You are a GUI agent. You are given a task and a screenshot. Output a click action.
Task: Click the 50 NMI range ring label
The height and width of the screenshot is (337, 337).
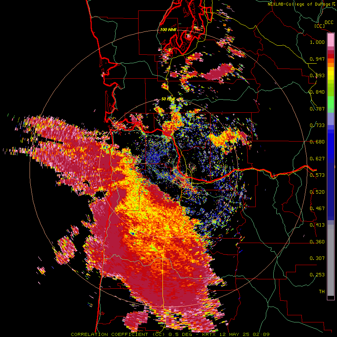pos(168,99)
